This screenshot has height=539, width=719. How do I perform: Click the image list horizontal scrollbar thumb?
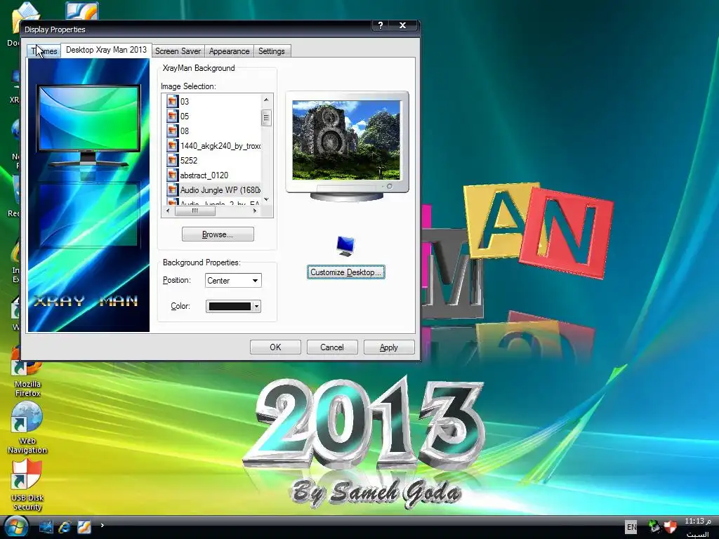point(195,211)
